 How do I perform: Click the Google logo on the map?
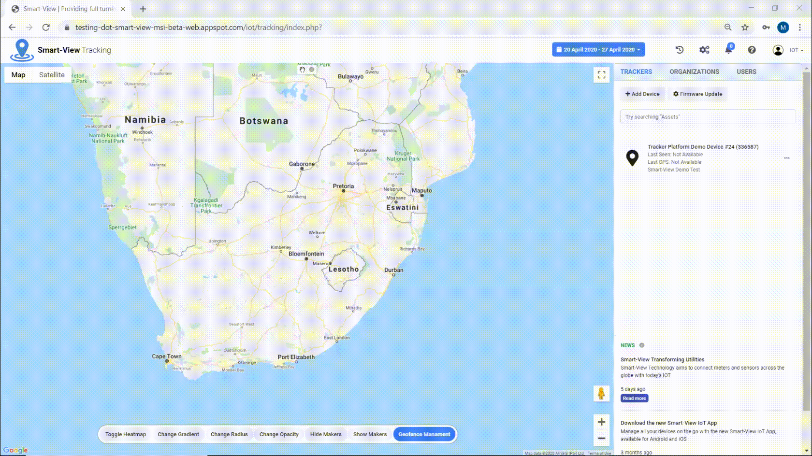click(15, 450)
